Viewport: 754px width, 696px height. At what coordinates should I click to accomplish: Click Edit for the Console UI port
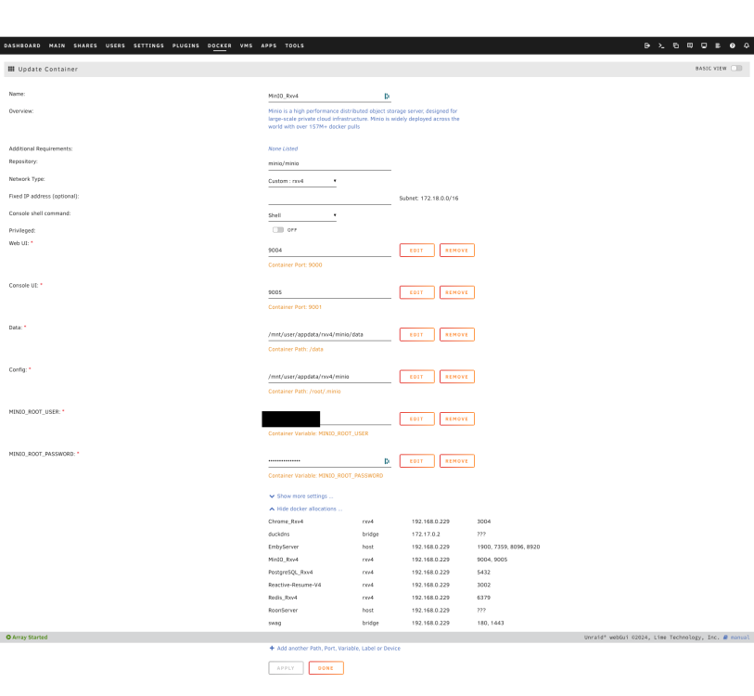point(417,292)
